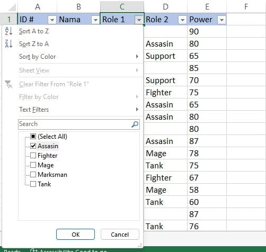This screenshot has width=266, height=252.
Task: Check the Marksman checkbox
Action: click(33, 174)
